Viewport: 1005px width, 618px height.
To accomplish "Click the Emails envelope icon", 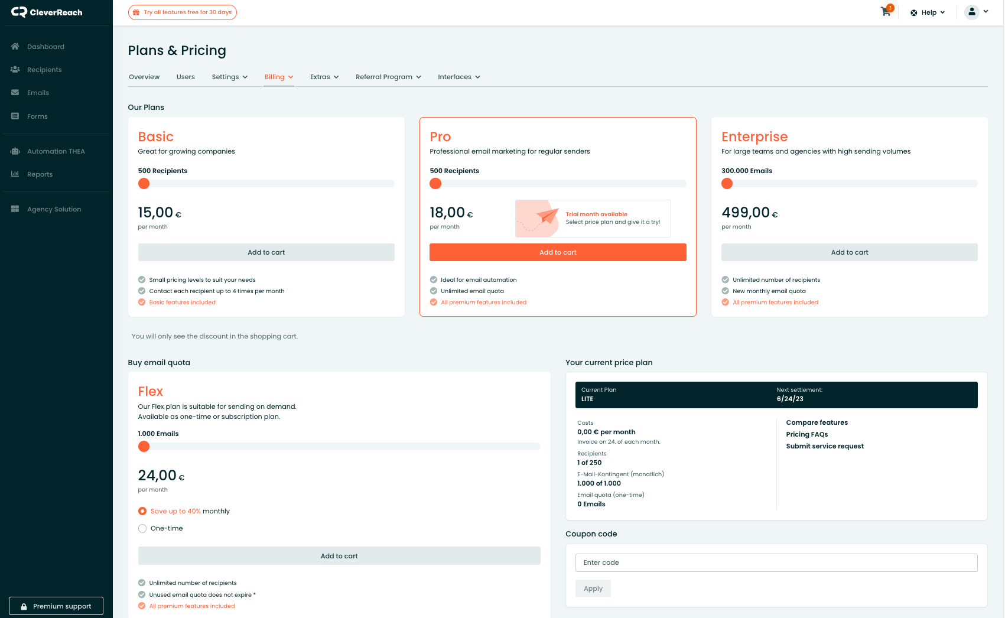I will click(15, 93).
